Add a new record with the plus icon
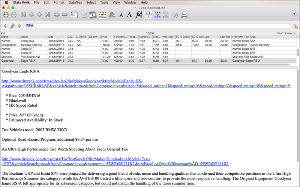The image size is (300, 187). point(57,15)
